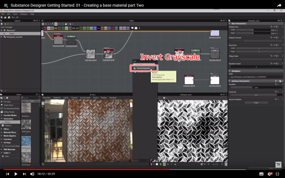Add a Bitmap node from toolbar
This screenshot has height=178, width=285.
click(45, 28)
